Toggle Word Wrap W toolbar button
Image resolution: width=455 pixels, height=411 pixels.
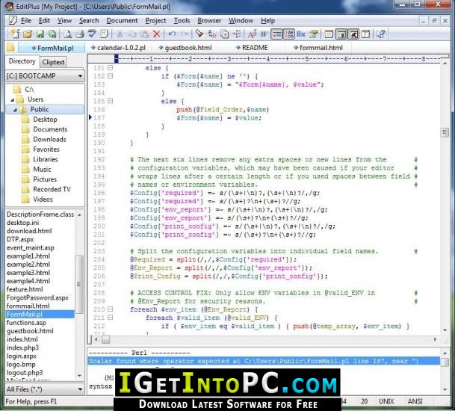tap(264, 34)
